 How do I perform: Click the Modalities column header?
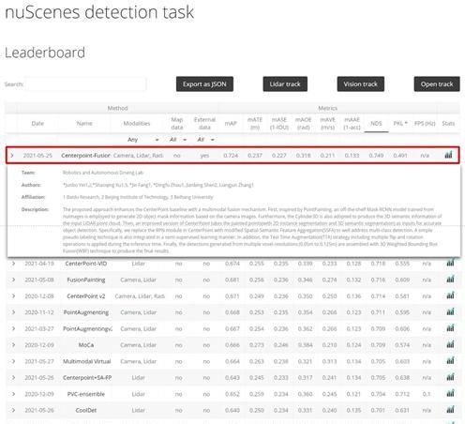(x=137, y=124)
